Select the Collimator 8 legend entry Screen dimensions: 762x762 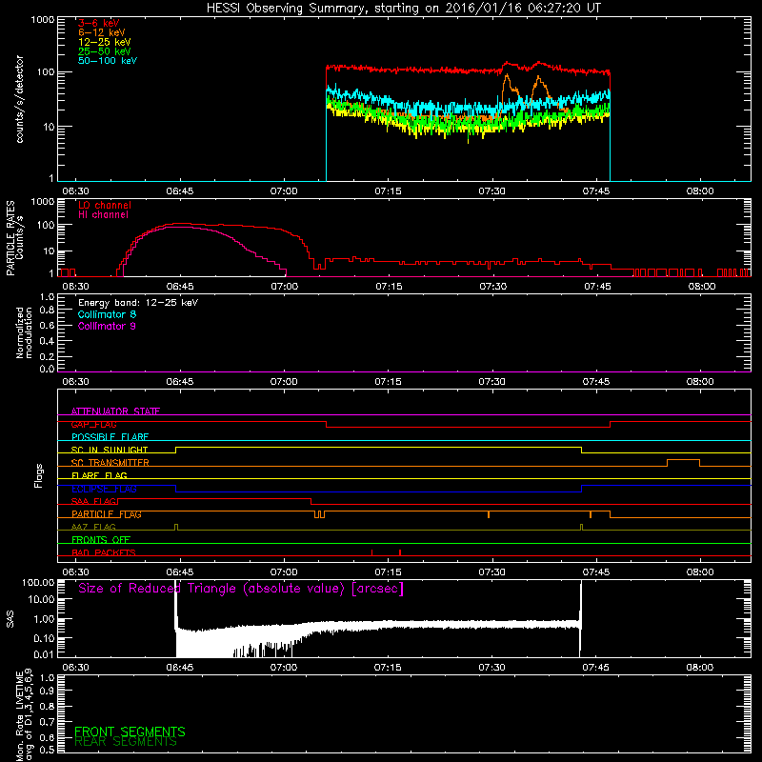pos(107,314)
